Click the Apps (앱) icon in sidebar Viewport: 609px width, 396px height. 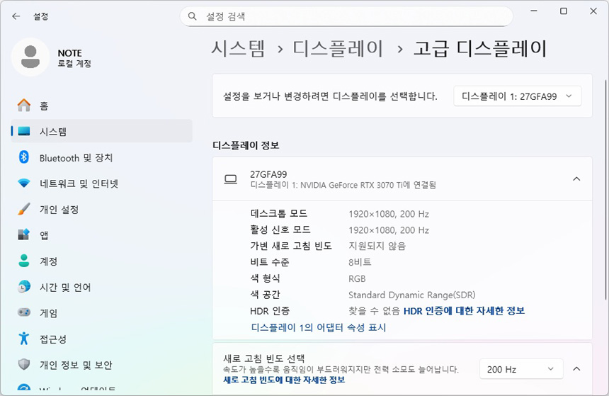point(24,235)
